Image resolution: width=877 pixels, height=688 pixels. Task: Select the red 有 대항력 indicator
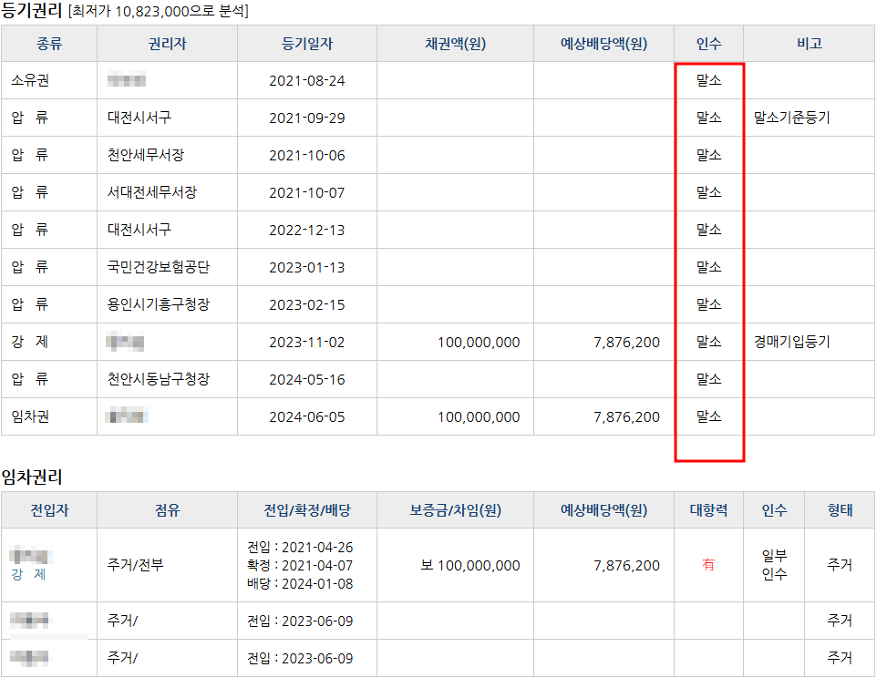708,565
